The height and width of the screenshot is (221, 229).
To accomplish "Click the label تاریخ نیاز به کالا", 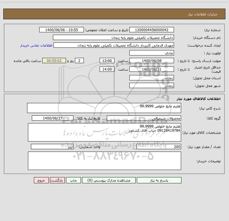I will [x=88, y=118].
